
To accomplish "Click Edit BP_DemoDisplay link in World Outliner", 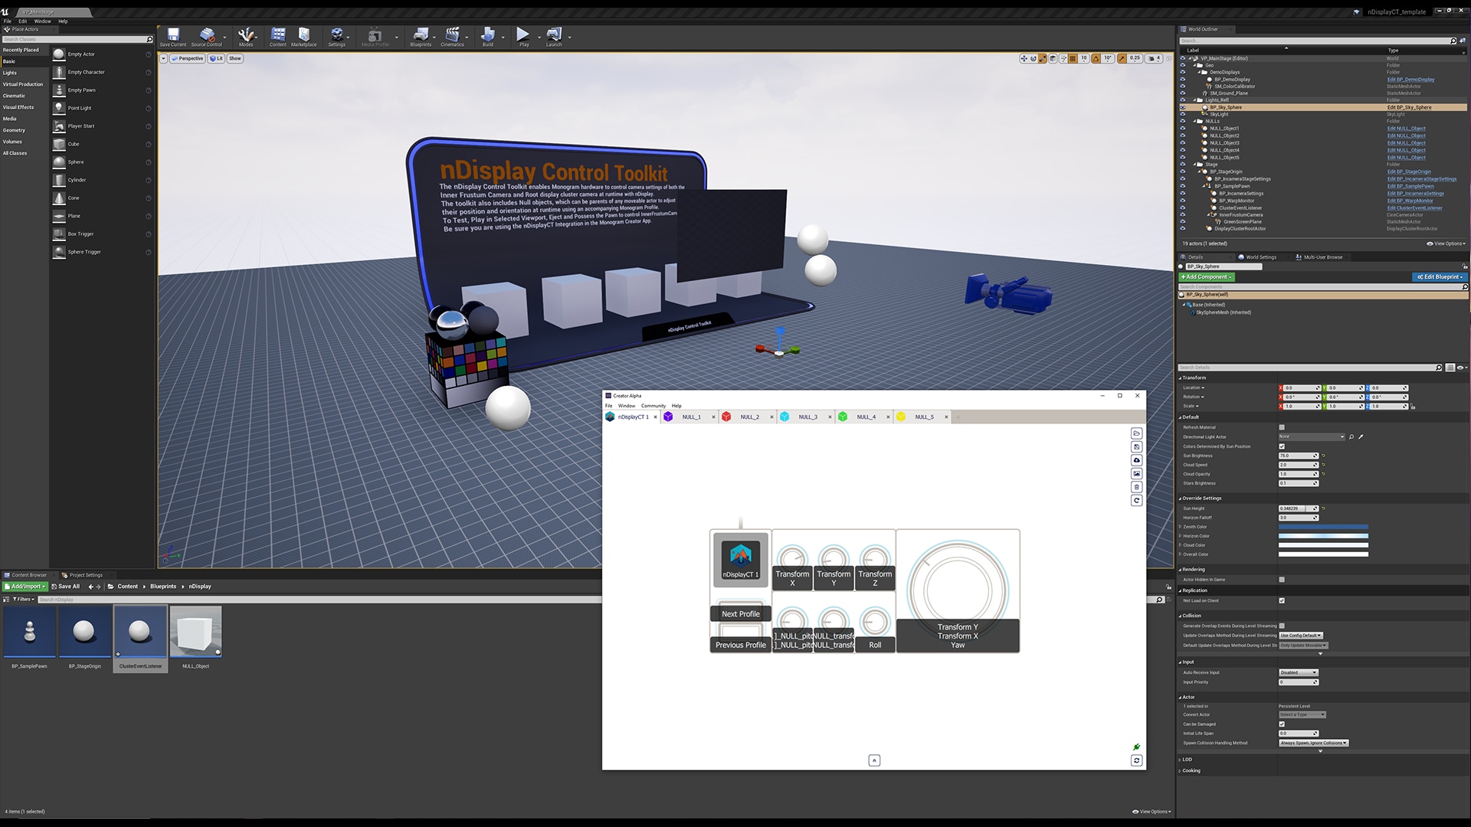I will coord(1410,79).
